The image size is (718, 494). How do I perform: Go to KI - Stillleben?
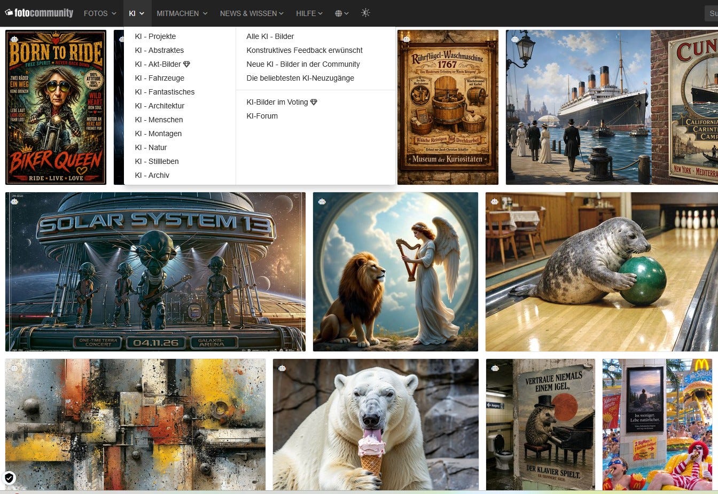(x=157, y=161)
